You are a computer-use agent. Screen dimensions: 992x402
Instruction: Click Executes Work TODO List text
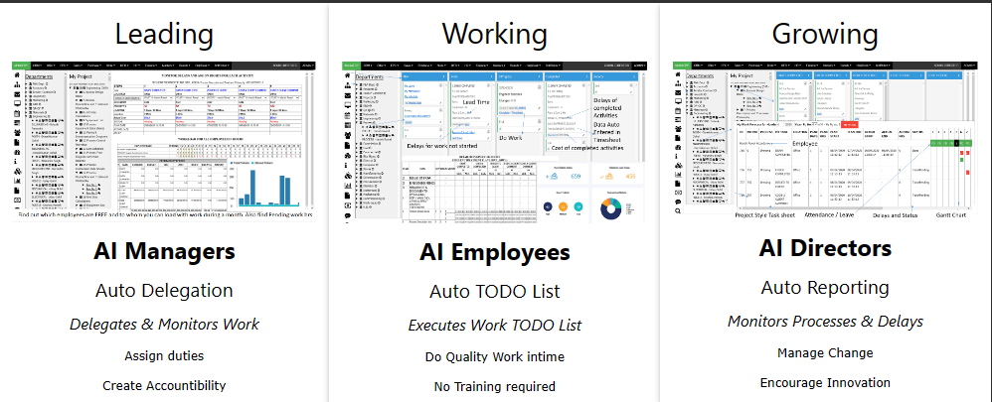point(495,326)
